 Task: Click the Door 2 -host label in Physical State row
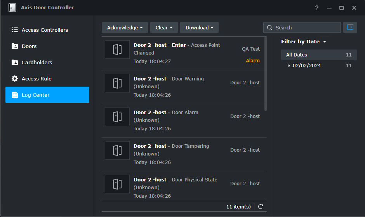click(245, 184)
